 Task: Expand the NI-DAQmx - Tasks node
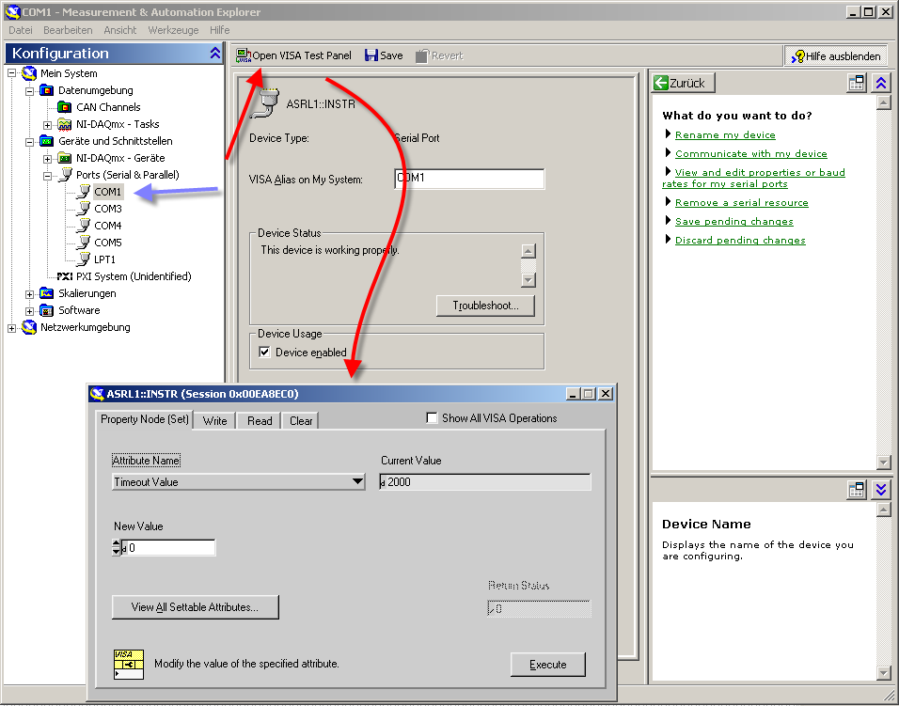click(48, 124)
